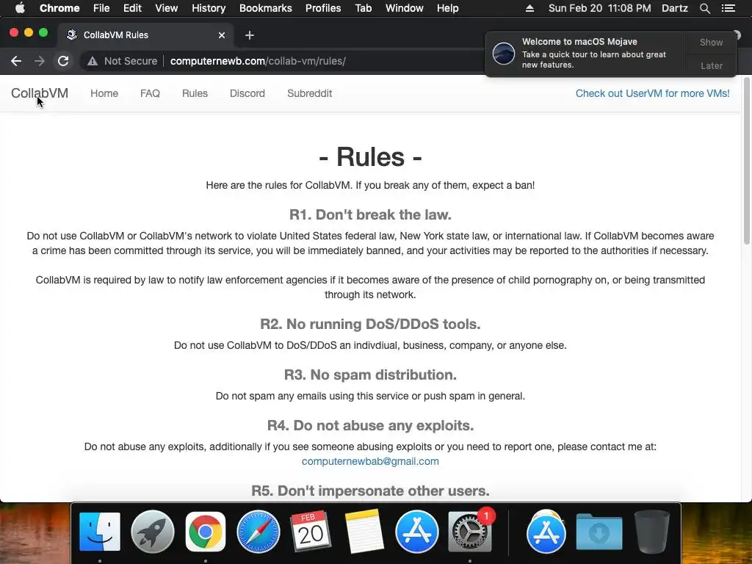
Task: Open the Window menu
Action: click(405, 8)
